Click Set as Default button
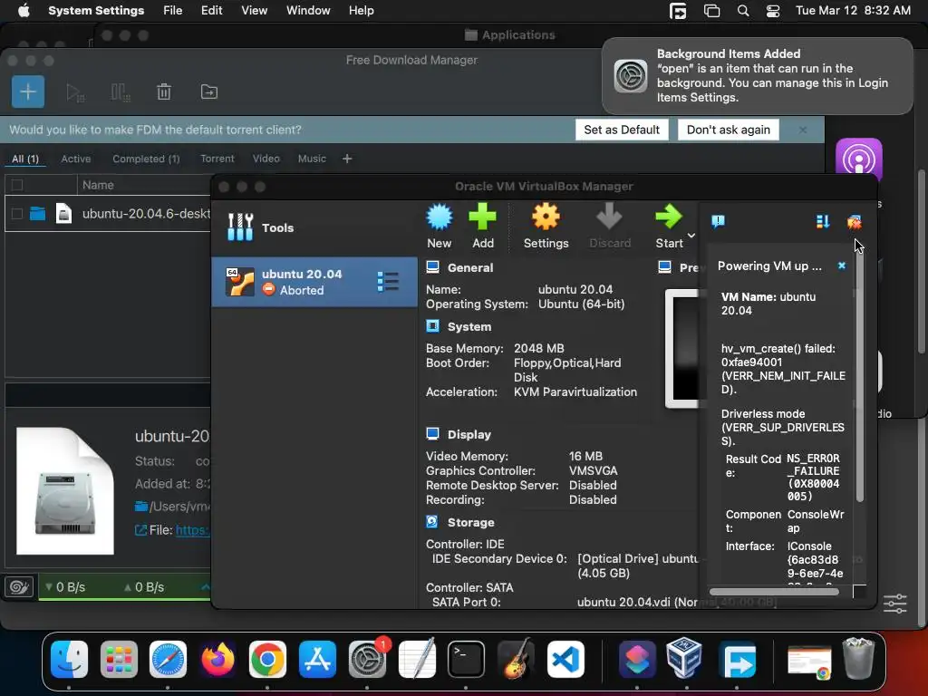The width and height of the screenshot is (928, 696). (x=622, y=130)
